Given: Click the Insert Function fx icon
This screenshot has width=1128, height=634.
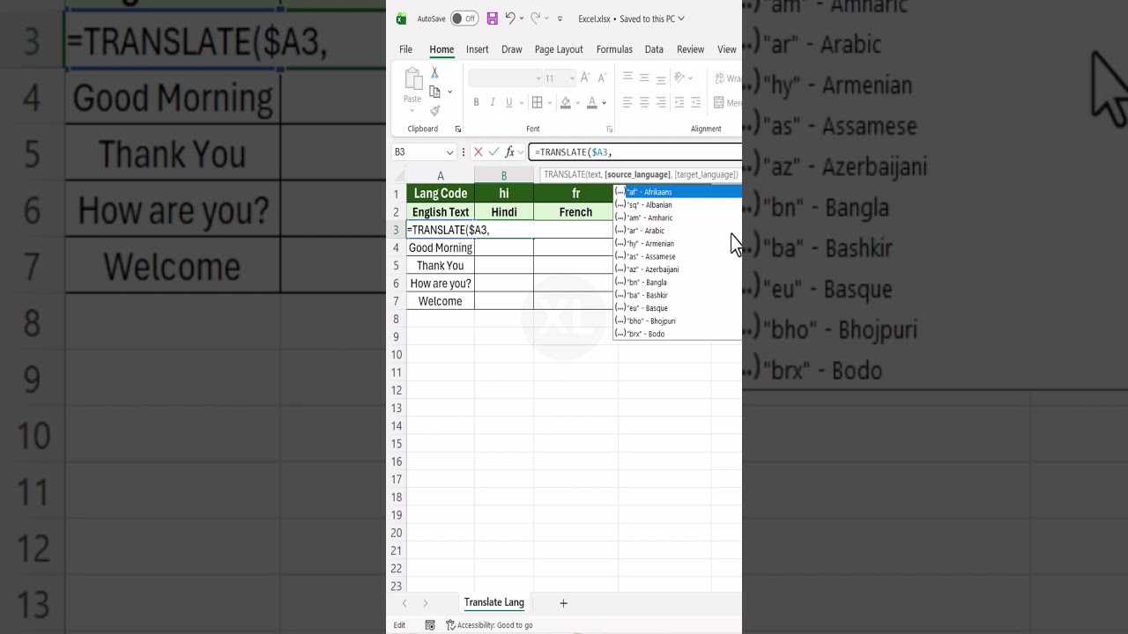Looking at the screenshot, I should click(509, 152).
